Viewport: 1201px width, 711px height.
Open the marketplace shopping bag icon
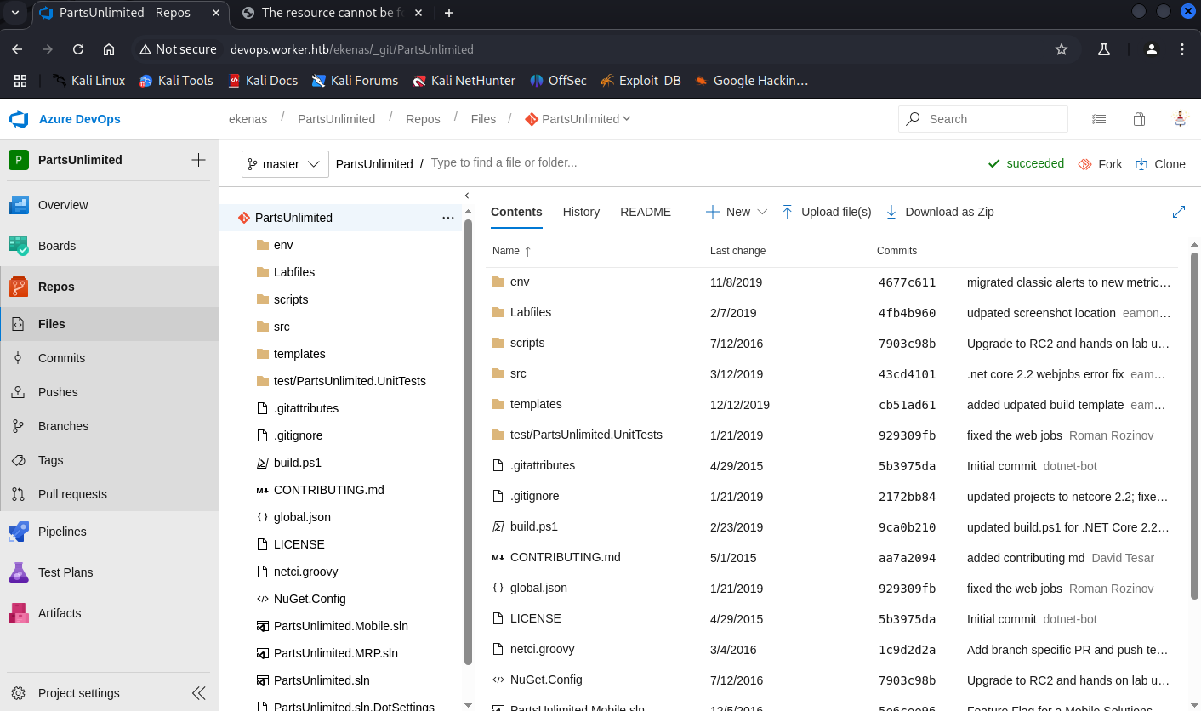[x=1139, y=119]
